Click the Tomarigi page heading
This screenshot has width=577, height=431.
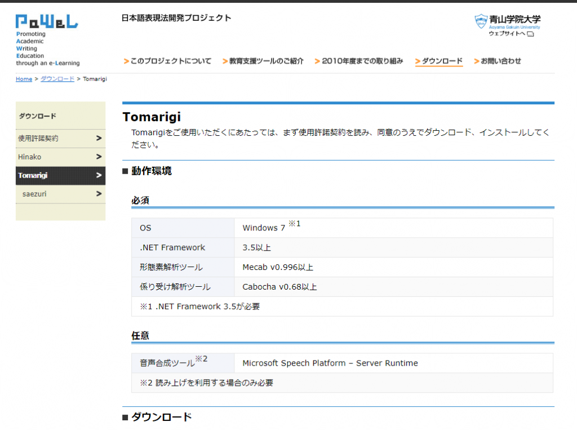pos(152,117)
